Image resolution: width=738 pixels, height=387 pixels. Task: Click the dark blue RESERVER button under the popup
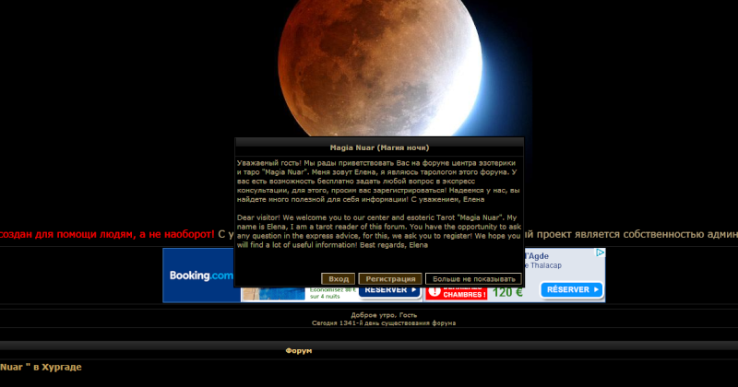coord(390,291)
